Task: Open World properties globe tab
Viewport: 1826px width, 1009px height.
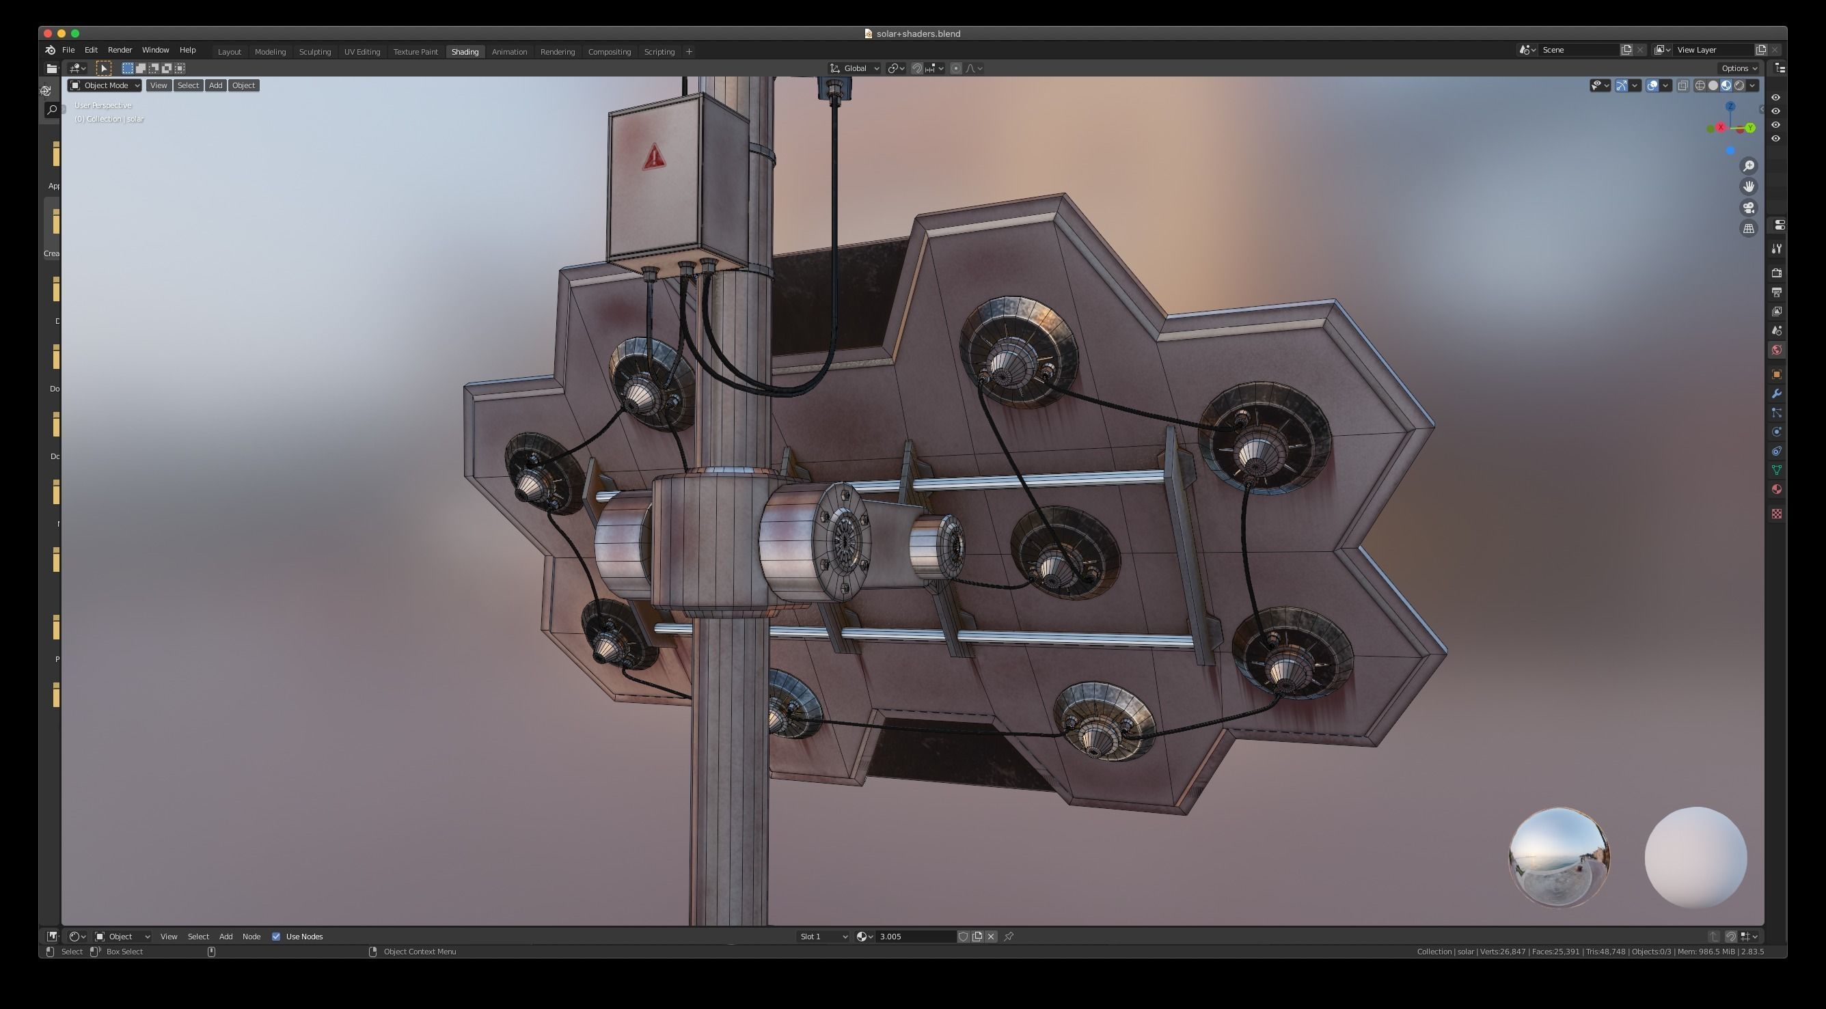Action: click(x=1776, y=350)
